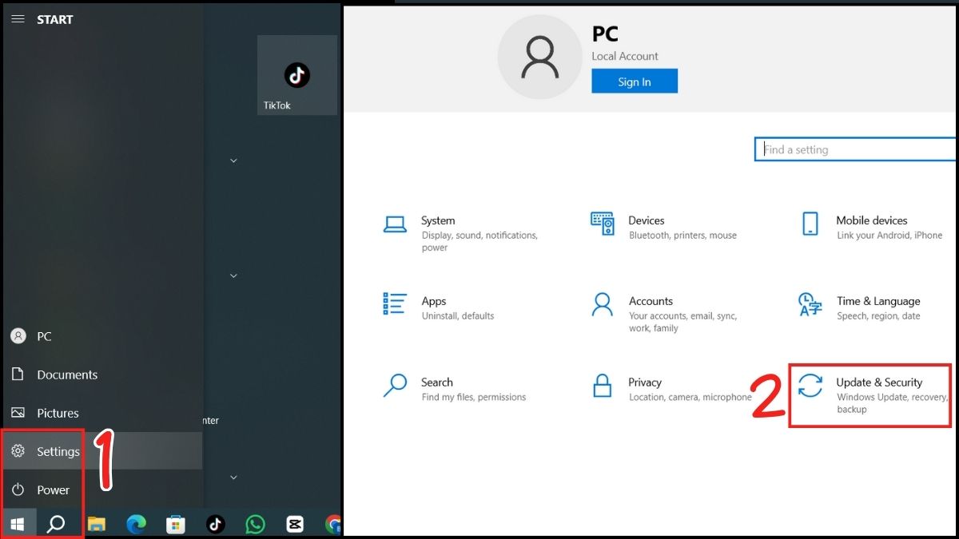Open Documents from the Start menu
959x539 pixels.
pyautogui.click(x=67, y=375)
